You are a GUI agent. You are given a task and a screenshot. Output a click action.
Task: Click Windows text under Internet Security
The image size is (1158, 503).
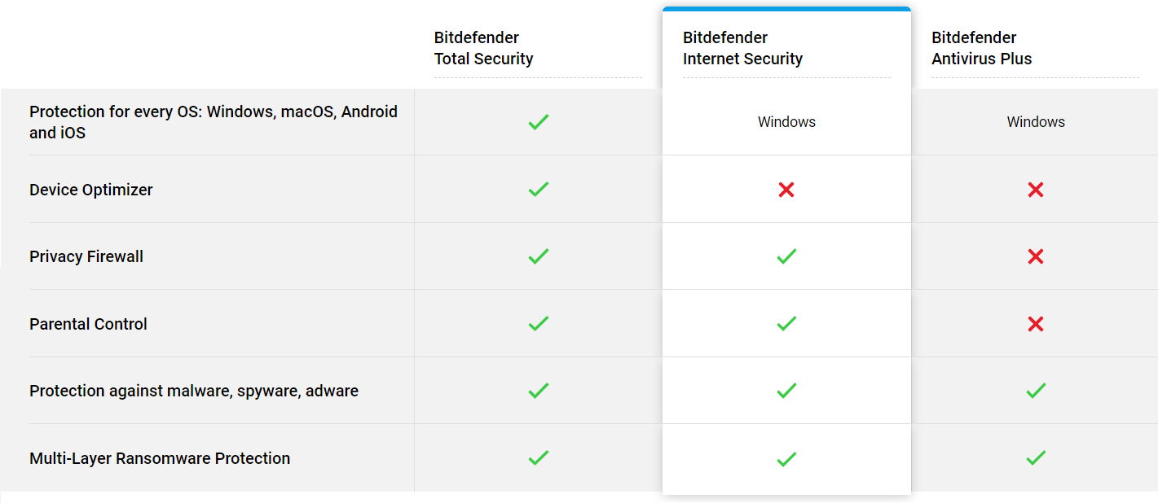pos(786,122)
